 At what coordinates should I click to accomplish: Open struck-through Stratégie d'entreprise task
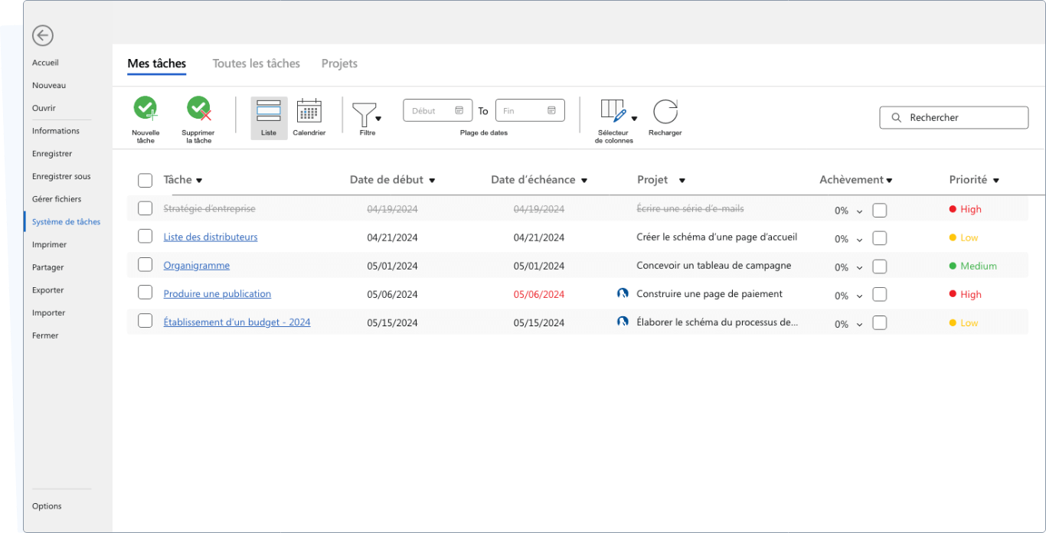pyautogui.click(x=210, y=208)
